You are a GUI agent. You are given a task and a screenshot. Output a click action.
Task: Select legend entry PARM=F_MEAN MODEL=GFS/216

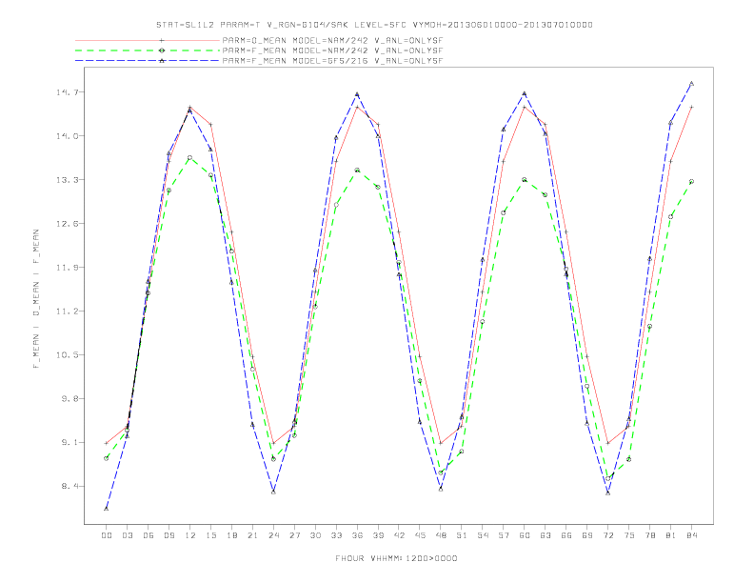(332, 61)
